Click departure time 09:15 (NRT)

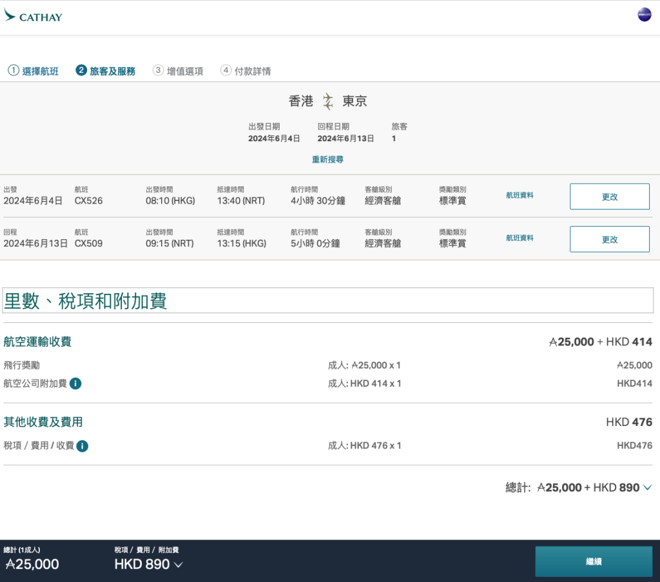point(170,243)
